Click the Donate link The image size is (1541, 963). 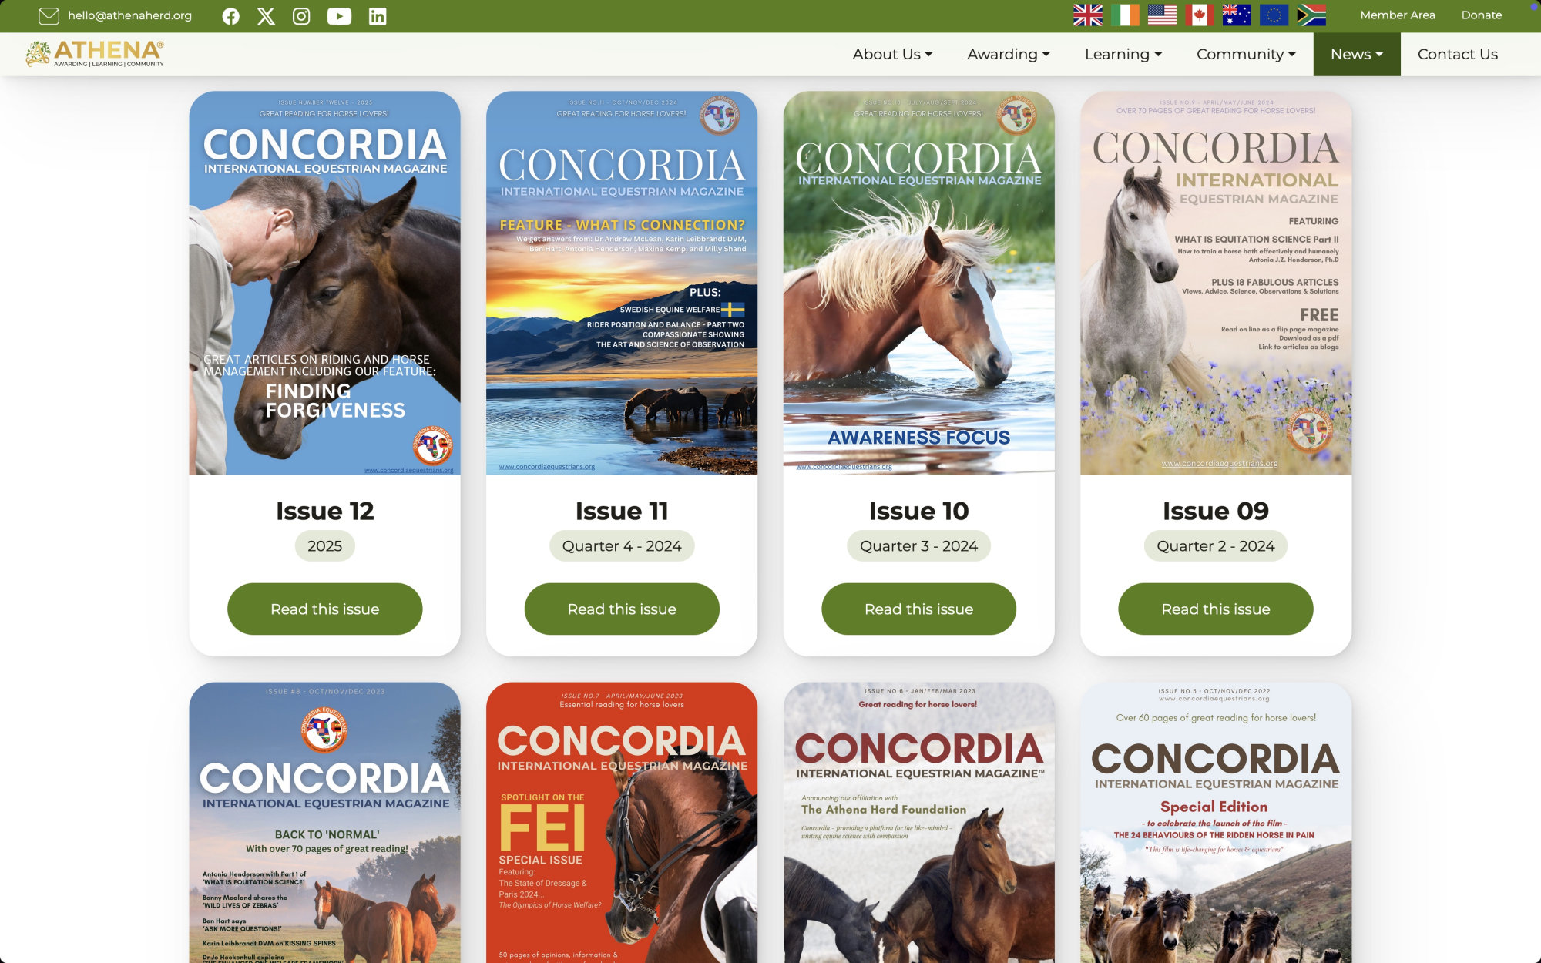1482,15
